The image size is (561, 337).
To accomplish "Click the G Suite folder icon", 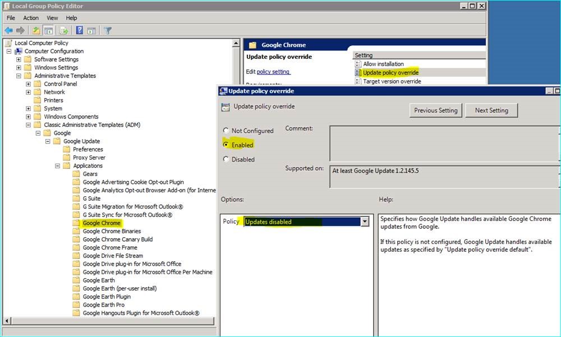I will coord(76,198).
